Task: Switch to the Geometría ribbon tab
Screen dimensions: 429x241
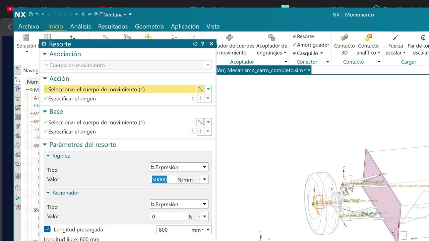Action: pos(149,26)
